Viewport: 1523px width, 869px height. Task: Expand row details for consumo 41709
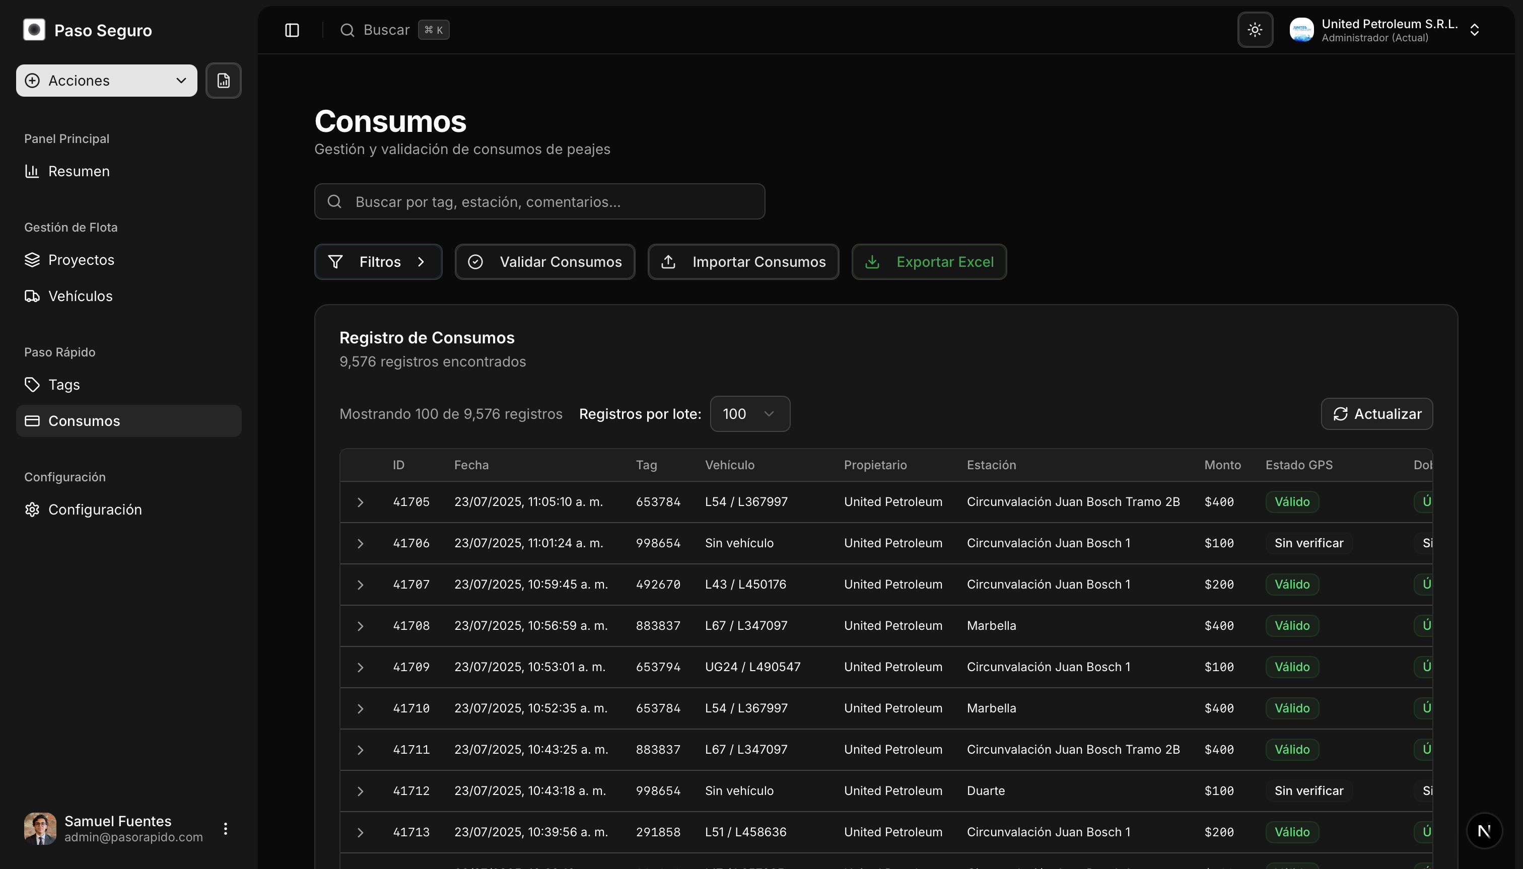point(360,667)
